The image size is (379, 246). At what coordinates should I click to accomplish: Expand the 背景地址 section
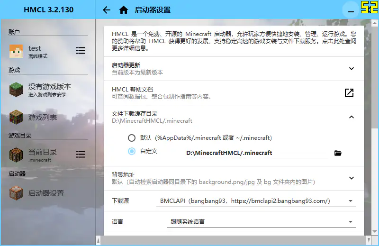coord(352,178)
